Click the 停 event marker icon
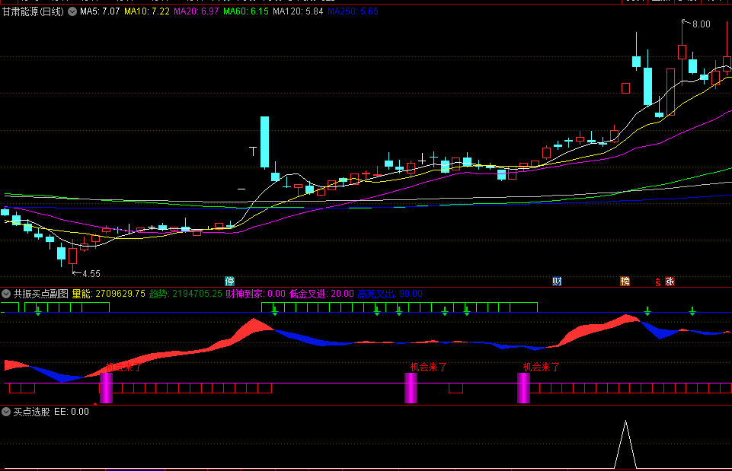The width and height of the screenshot is (732, 471). pyautogui.click(x=229, y=281)
